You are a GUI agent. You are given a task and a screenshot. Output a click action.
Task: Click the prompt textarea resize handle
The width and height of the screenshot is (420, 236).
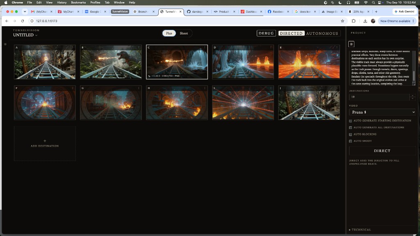[414, 84]
